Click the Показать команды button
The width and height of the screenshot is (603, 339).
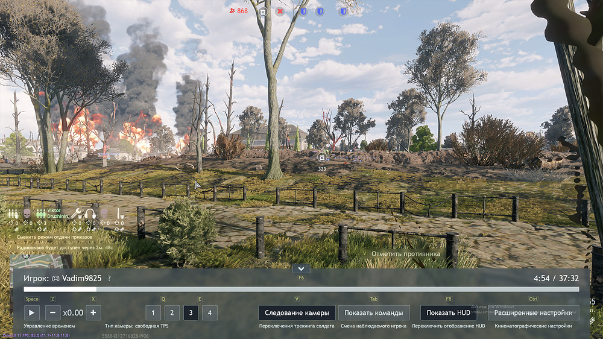point(374,312)
